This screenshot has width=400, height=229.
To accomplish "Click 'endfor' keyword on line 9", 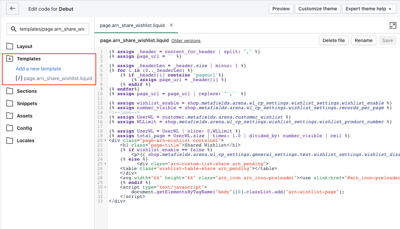I will pos(126,89).
